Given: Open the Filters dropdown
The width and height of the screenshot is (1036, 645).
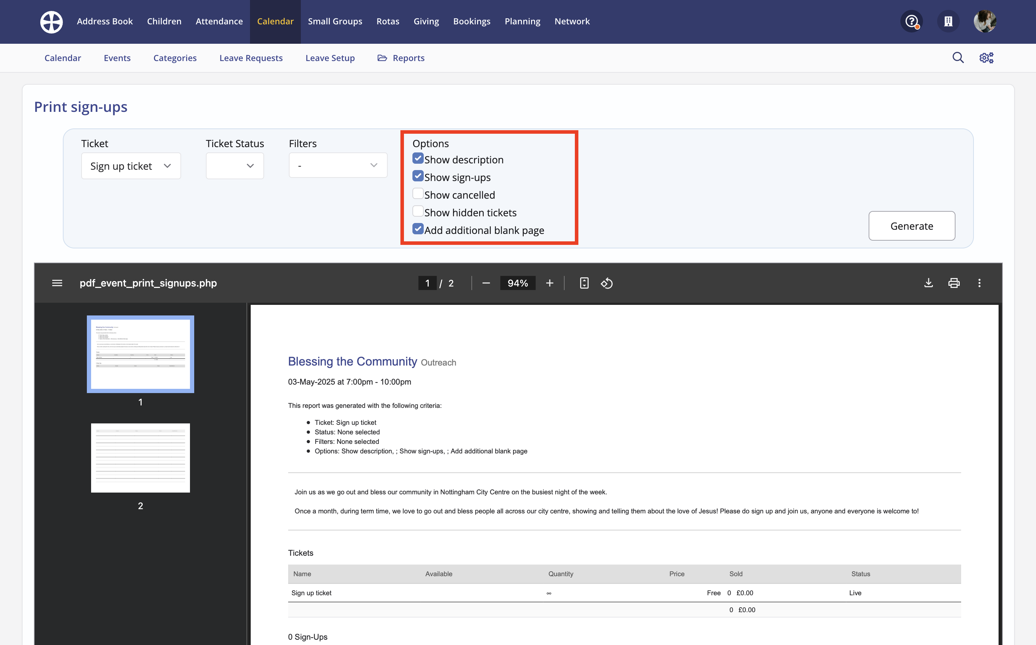Looking at the screenshot, I should [x=338, y=165].
